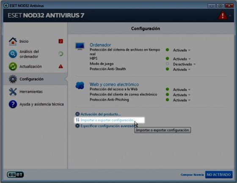Click the HIPS label text
This screenshot has height=183, width=237.
tap(94, 58)
